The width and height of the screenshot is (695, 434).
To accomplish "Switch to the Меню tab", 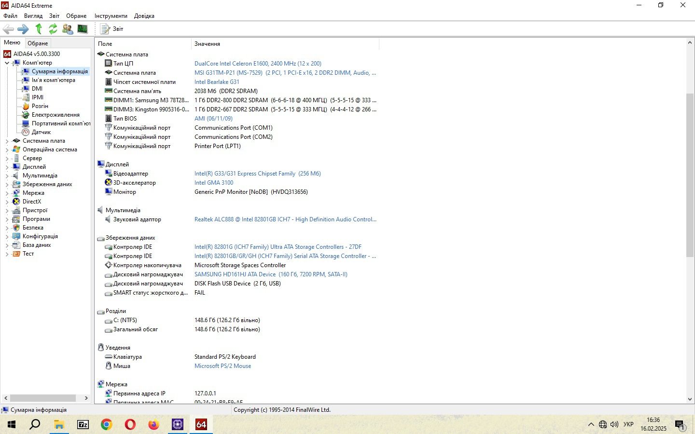I will tap(12, 42).
